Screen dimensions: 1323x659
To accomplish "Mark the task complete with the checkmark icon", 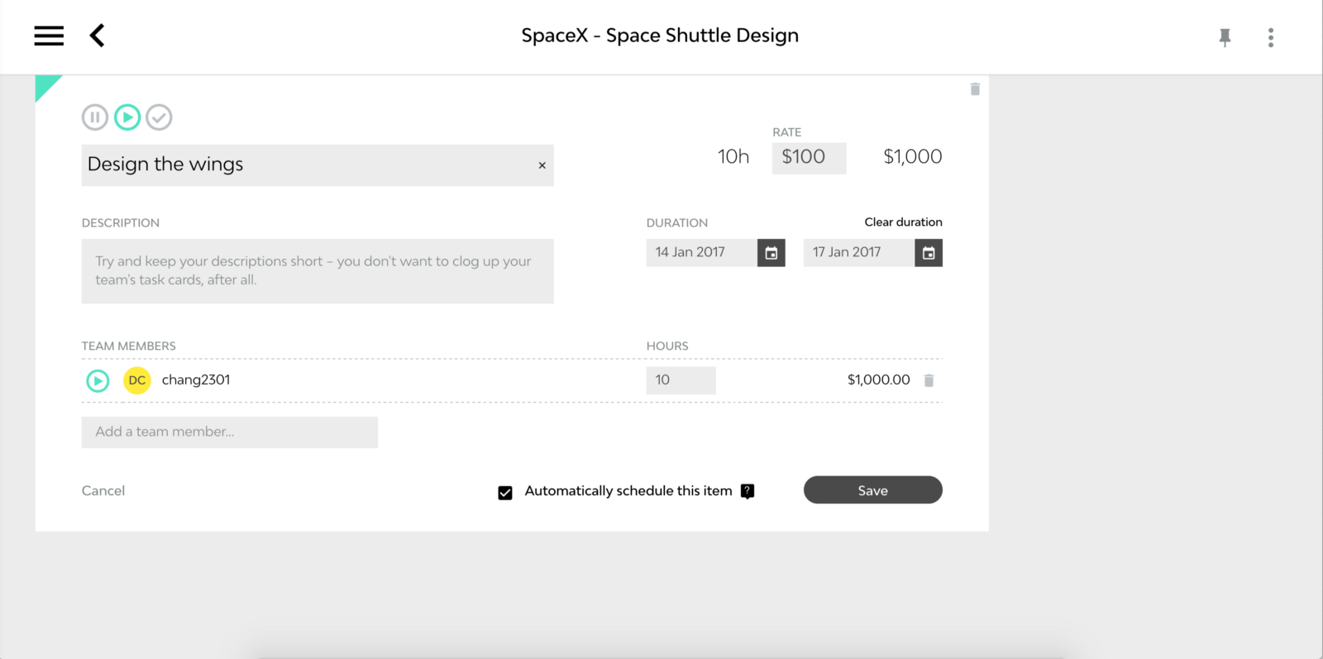I will [x=159, y=117].
